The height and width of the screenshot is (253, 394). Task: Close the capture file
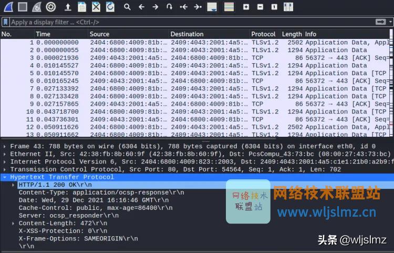[x=96, y=7]
